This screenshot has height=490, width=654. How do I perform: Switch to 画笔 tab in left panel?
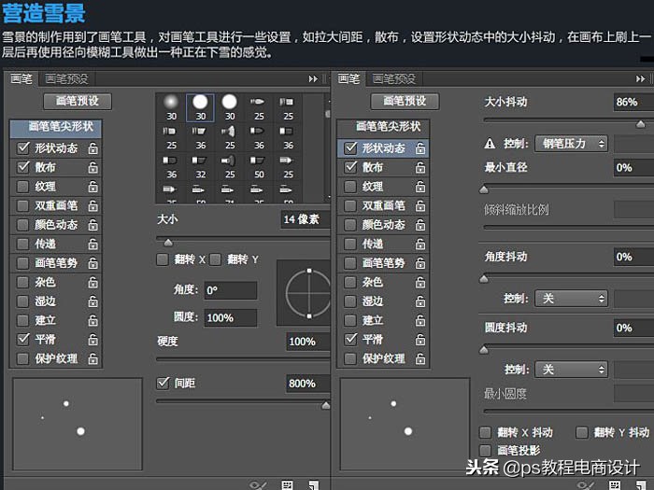tap(21, 78)
